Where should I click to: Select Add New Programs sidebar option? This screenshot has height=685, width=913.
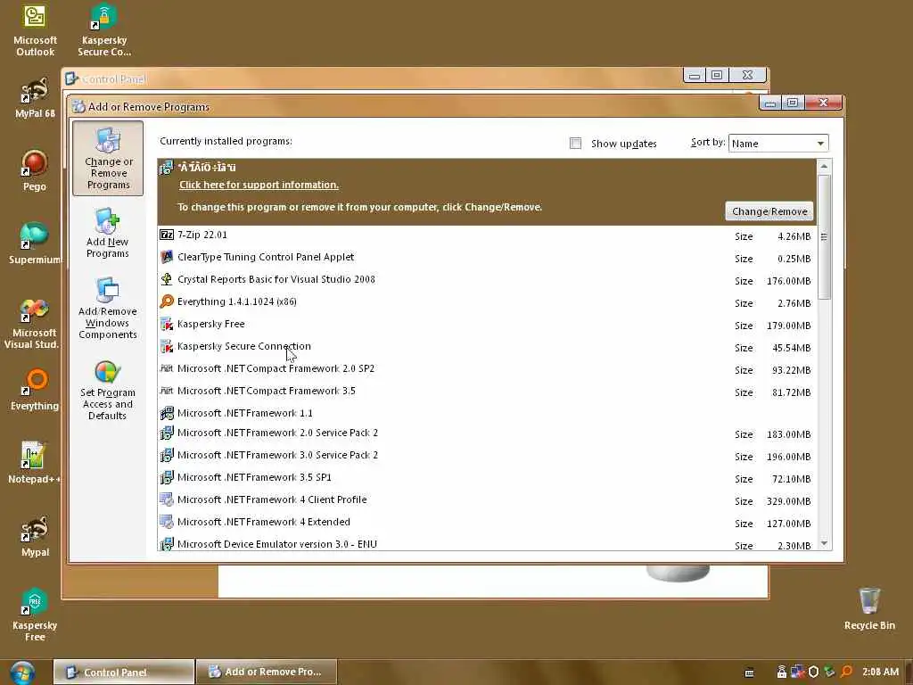coord(108,234)
